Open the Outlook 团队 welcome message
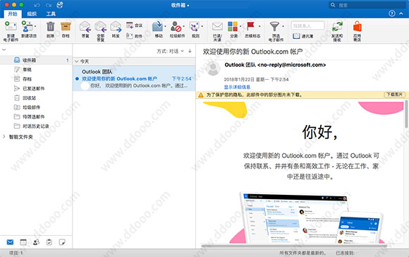The height and width of the screenshot is (257, 409). click(134, 78)
